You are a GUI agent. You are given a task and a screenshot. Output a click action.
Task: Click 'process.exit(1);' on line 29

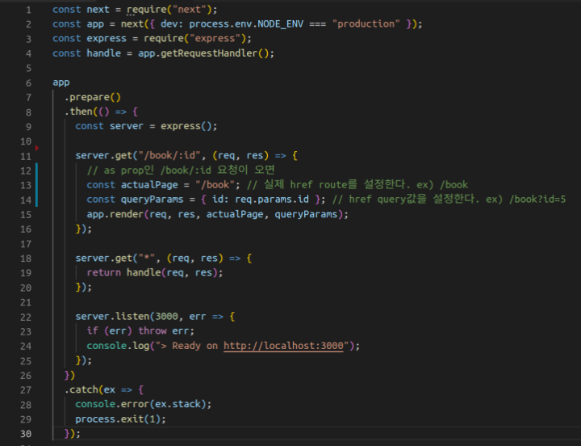[121, 419]
